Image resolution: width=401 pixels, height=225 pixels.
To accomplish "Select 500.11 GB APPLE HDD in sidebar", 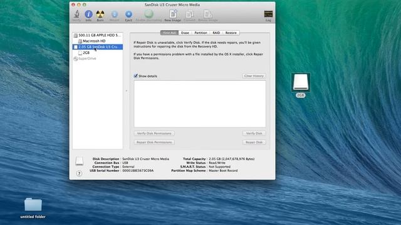I will tap(98, 35).
